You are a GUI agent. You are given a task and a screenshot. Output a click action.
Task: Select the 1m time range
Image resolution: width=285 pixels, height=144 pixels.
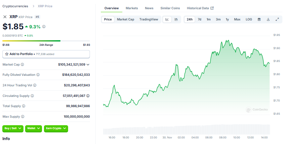(209, 19)
